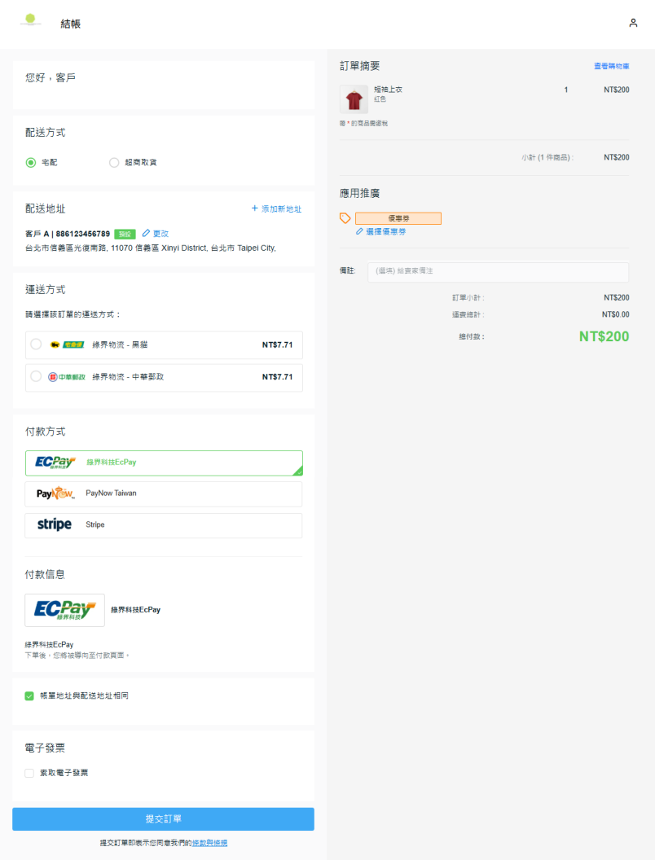Uncheck 帳單地址與配送地址相同 checkbox
Viewport: 655px width, 860px height.
click(29, 696)
